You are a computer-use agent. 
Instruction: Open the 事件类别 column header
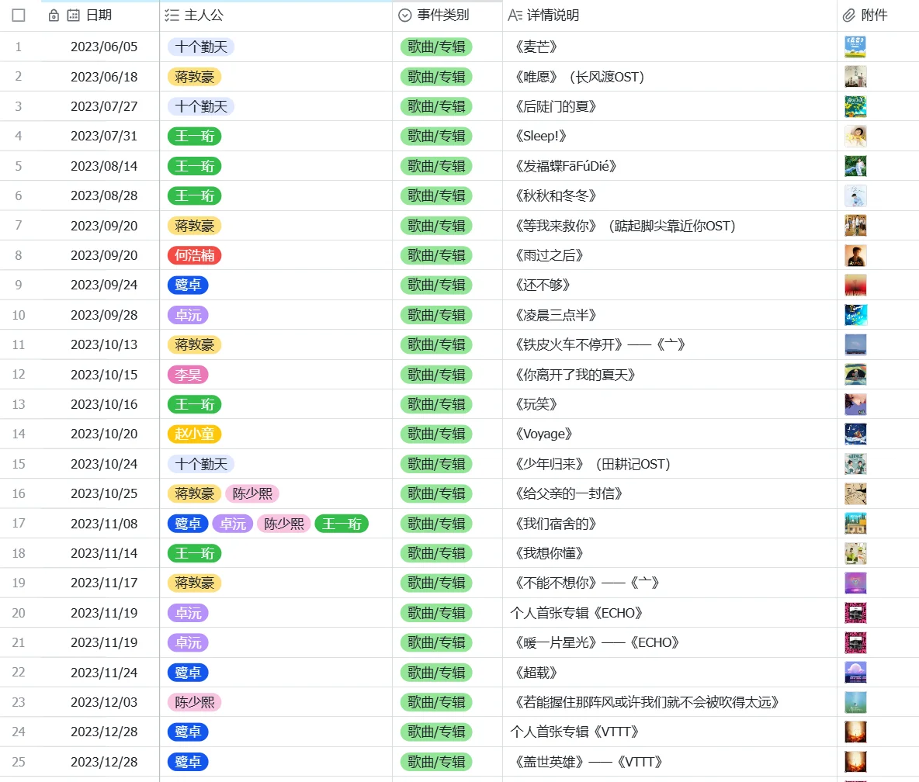pos(448,16)
